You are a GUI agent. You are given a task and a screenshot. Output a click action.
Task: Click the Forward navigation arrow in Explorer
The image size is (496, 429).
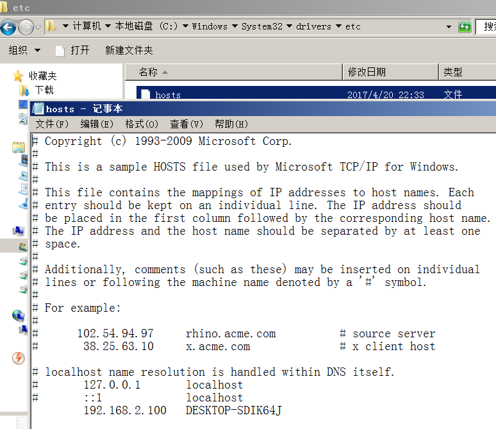coord(26,27)
